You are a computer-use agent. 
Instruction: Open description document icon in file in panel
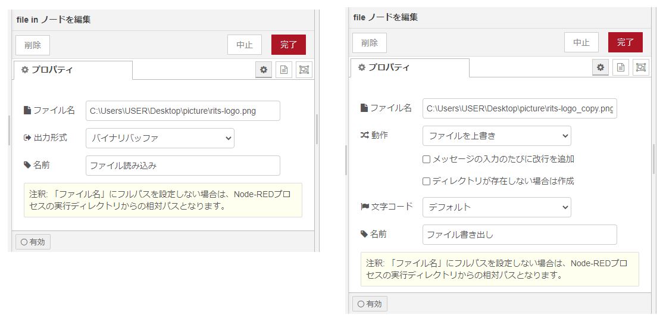point(284,70)
